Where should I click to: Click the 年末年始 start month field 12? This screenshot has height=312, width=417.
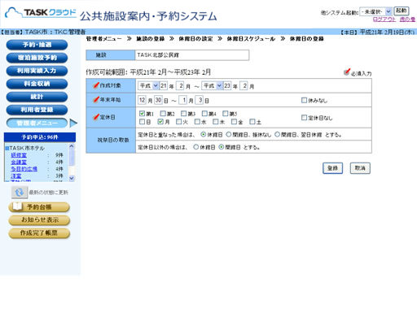click(x=143, y=100)
